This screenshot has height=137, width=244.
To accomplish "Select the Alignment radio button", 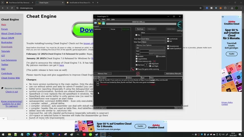I will point(150,64).
